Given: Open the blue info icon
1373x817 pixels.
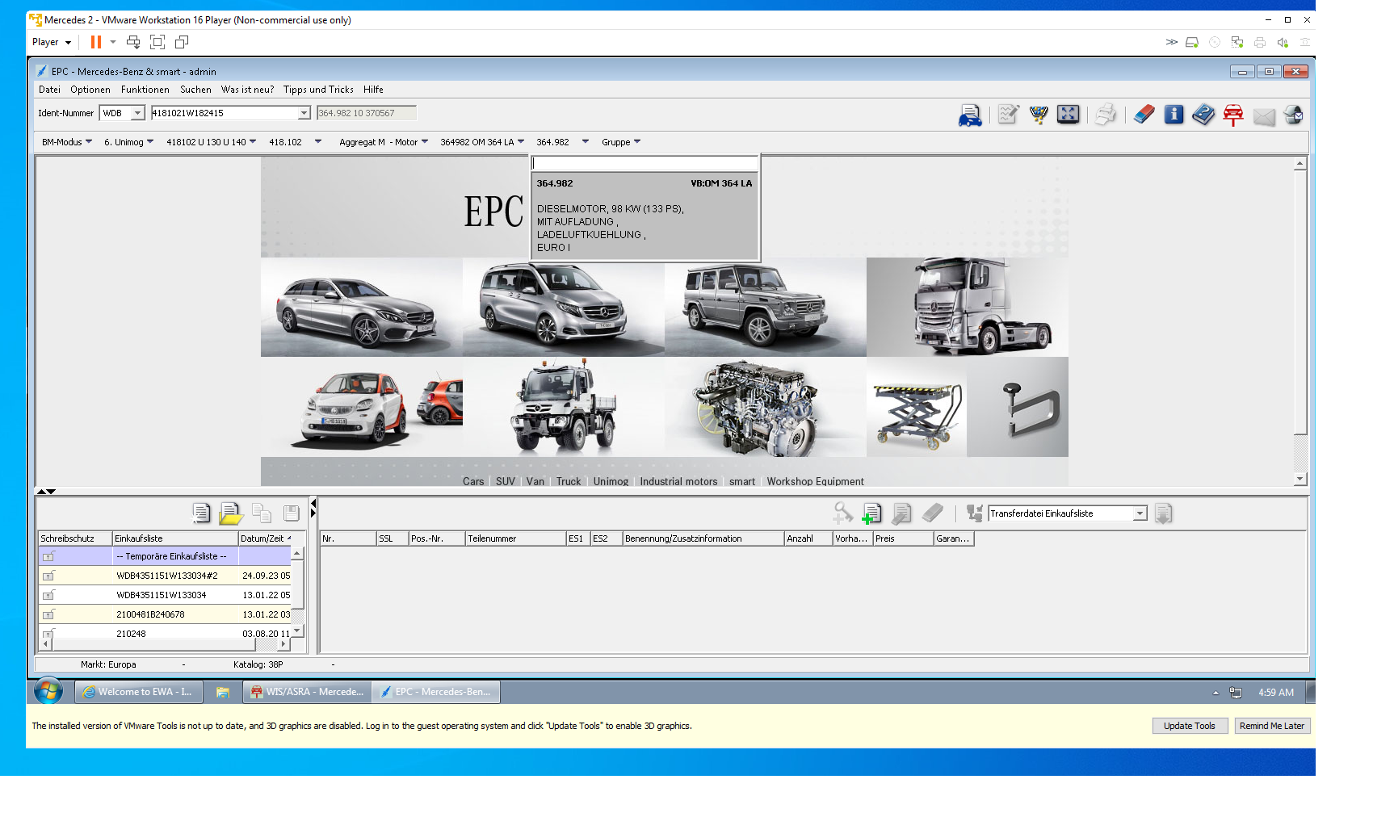Looking at the screenshot, I should point(1174,115).
